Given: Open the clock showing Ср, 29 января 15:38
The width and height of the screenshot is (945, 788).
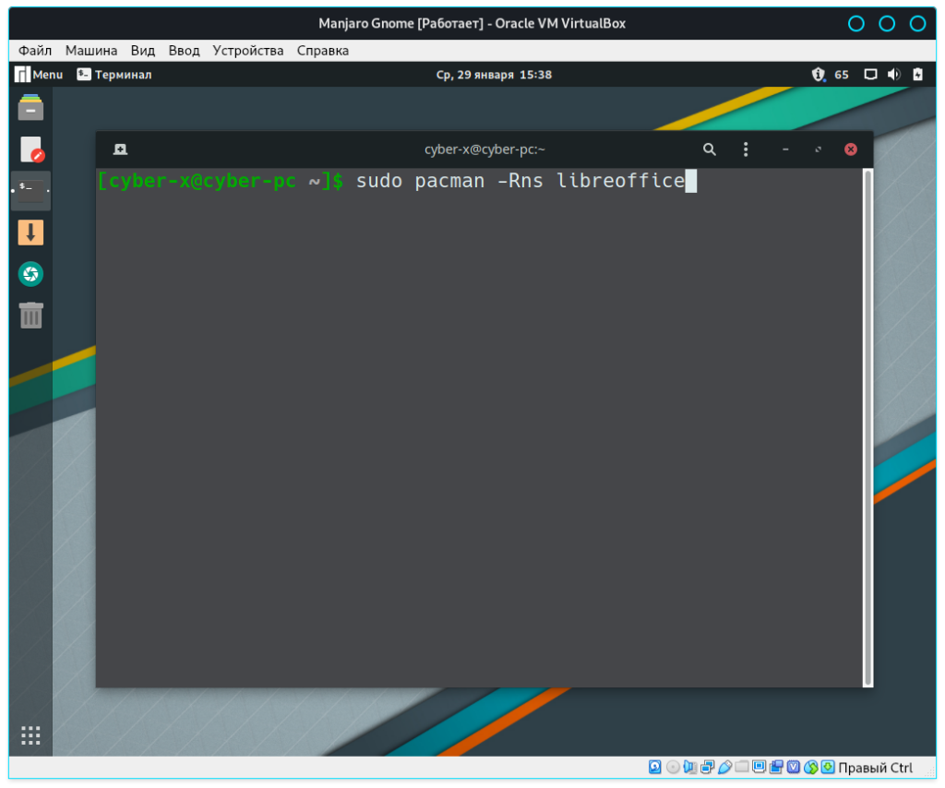Looking at the screenshot, I should coord(494,75).
